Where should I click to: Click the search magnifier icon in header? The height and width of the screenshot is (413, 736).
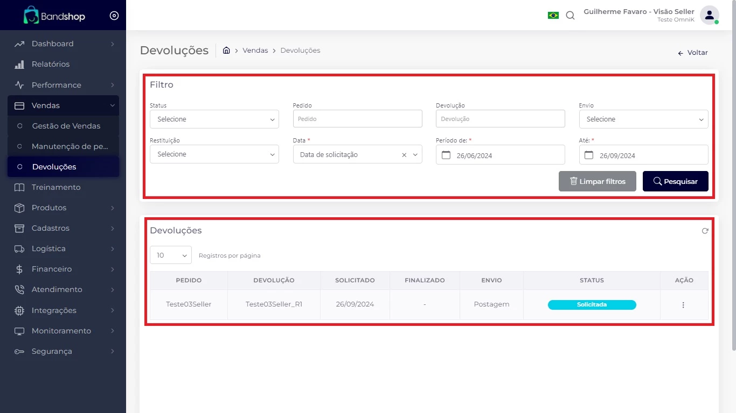(x=570, y=16)
